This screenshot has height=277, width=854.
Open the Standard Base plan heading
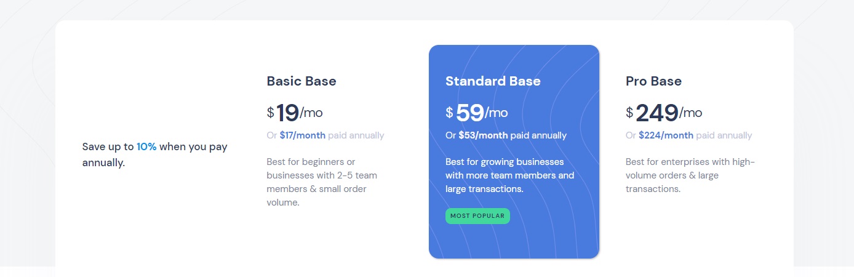pos(493,81)
